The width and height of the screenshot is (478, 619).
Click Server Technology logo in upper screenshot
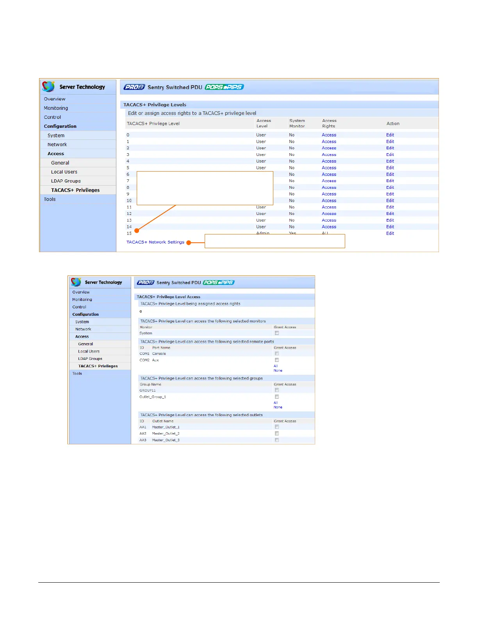pyautogui.click(x=74, y=87)
